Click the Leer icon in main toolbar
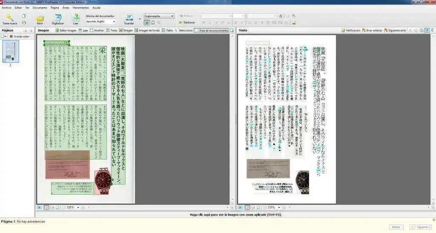Image resolution: width=436 pixels, height=233 pixels. click(76, 18)
